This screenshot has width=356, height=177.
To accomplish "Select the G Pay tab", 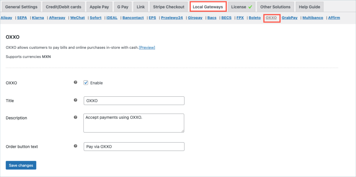I will point(123,7).
